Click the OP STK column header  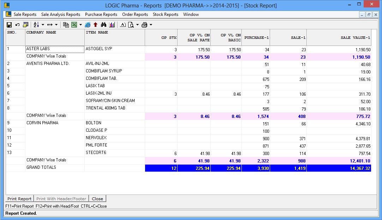(x=161, y=37)
